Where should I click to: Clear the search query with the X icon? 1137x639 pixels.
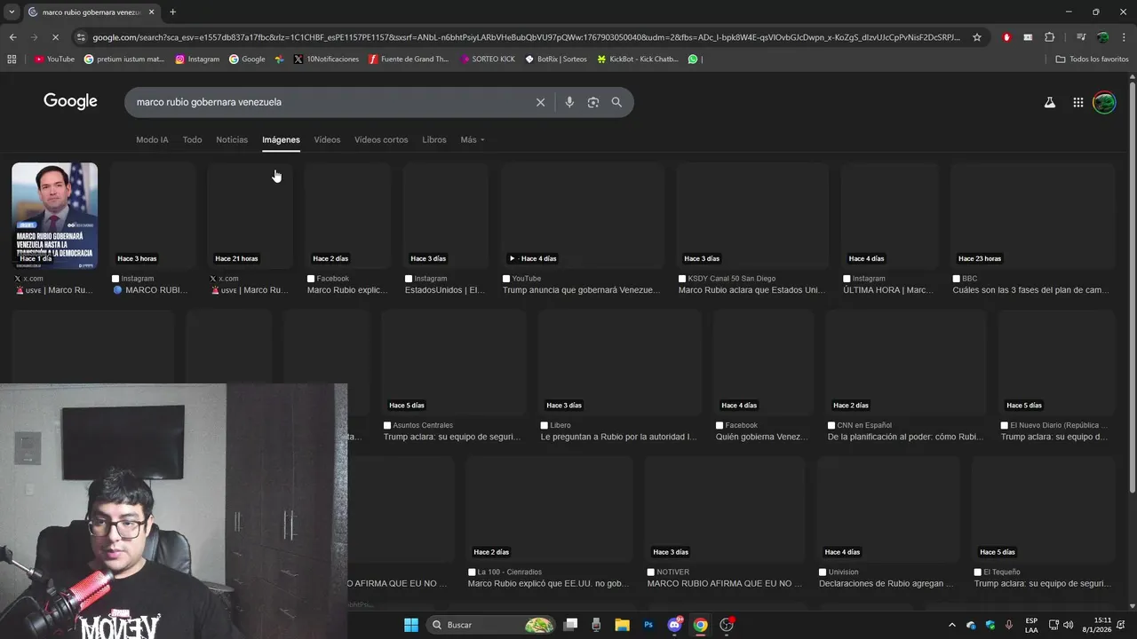540,102
